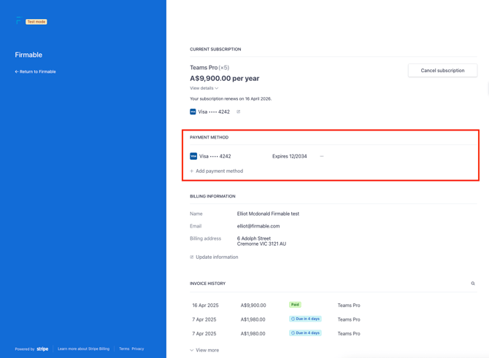Expand View more in invoice history
Screen dimensions: 489x358
204,350
